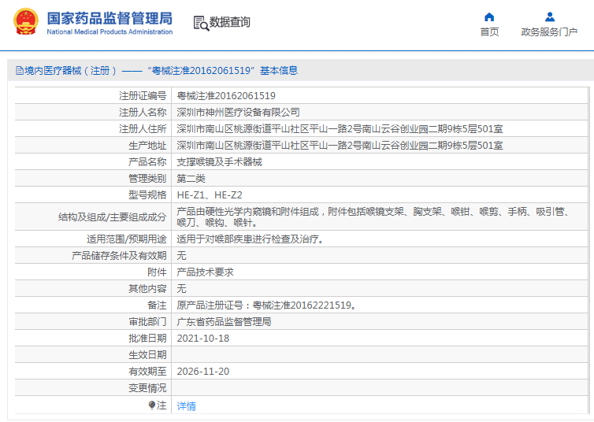This screenshot has width=594, height=422.
Task: Select the 附件 label
Action: click(157, 272)
